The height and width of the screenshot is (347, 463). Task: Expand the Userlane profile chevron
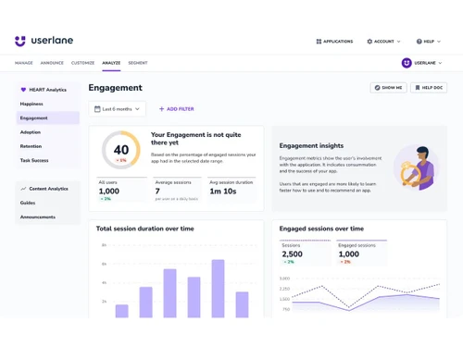(440, 63)
